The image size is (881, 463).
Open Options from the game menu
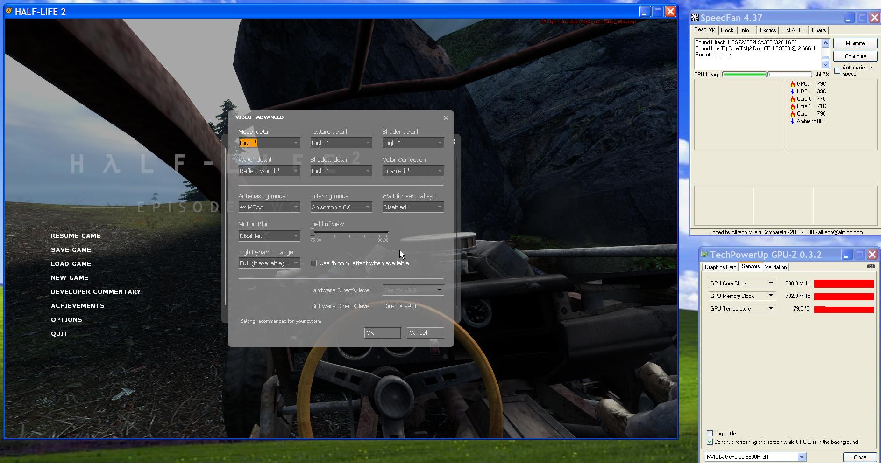[66, 320]
